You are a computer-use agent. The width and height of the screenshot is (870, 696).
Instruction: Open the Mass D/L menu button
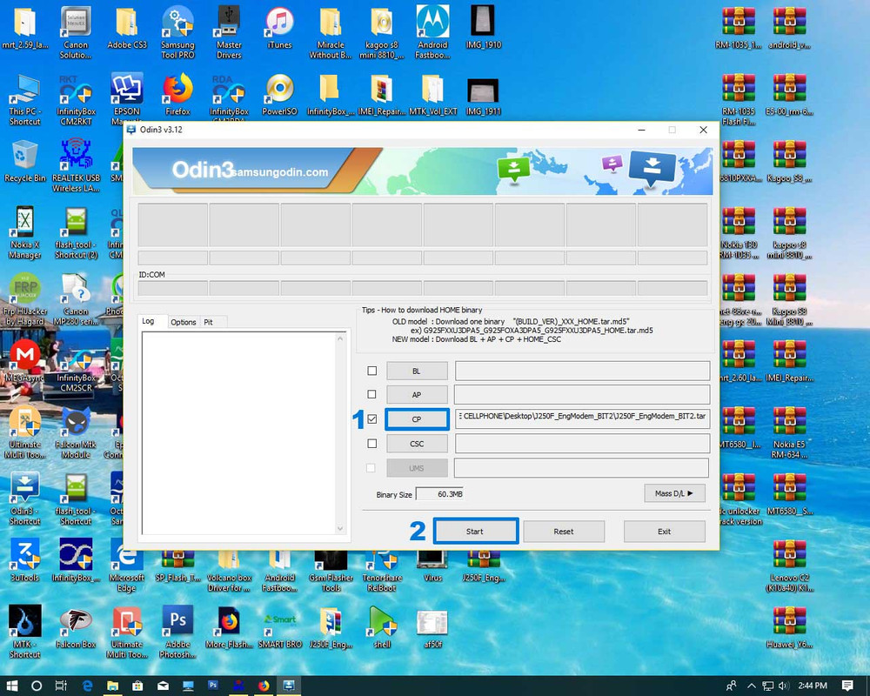[x=674, y=493]
